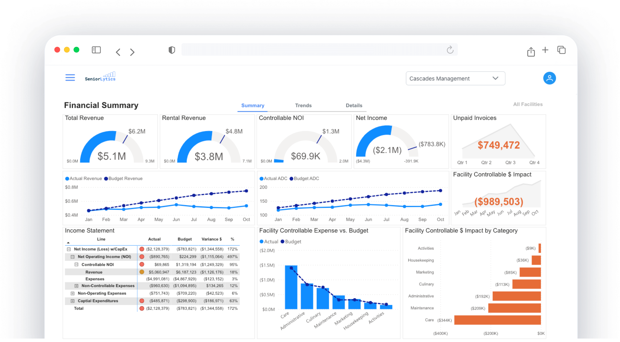The image size is (620, 342).
Task: Toggle the browser sidebar icon
Action: pyautogui.click(x=96, y=50)
